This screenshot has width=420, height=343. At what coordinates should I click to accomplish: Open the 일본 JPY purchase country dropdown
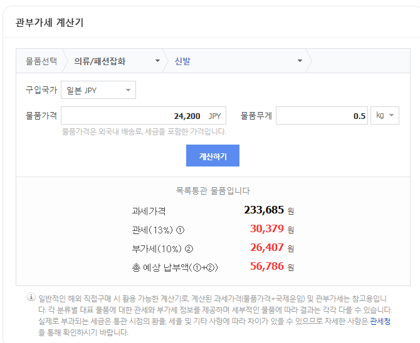(98, 90)
